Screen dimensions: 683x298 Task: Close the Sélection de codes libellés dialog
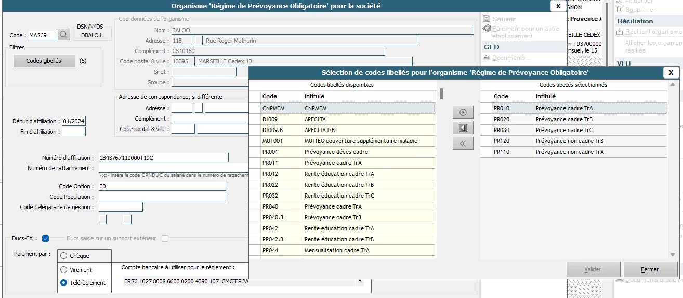(x=671, y=72)
